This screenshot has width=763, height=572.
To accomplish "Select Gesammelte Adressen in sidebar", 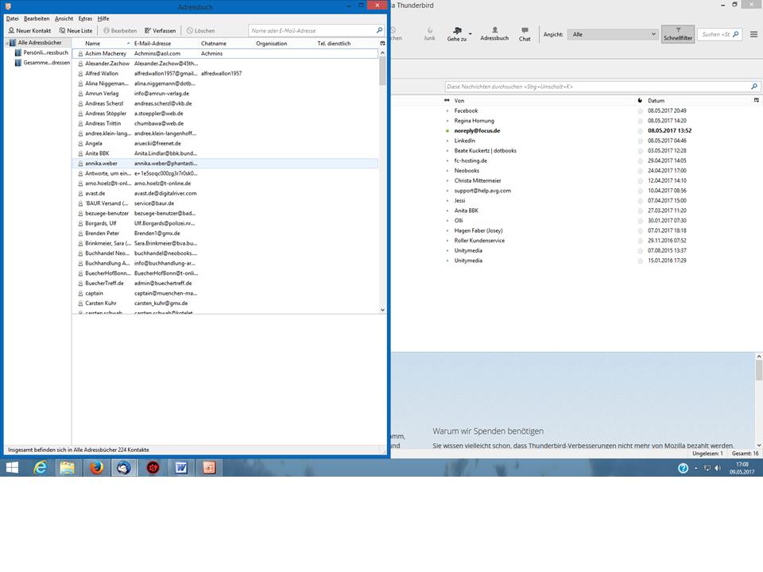I will pos(42,63).
